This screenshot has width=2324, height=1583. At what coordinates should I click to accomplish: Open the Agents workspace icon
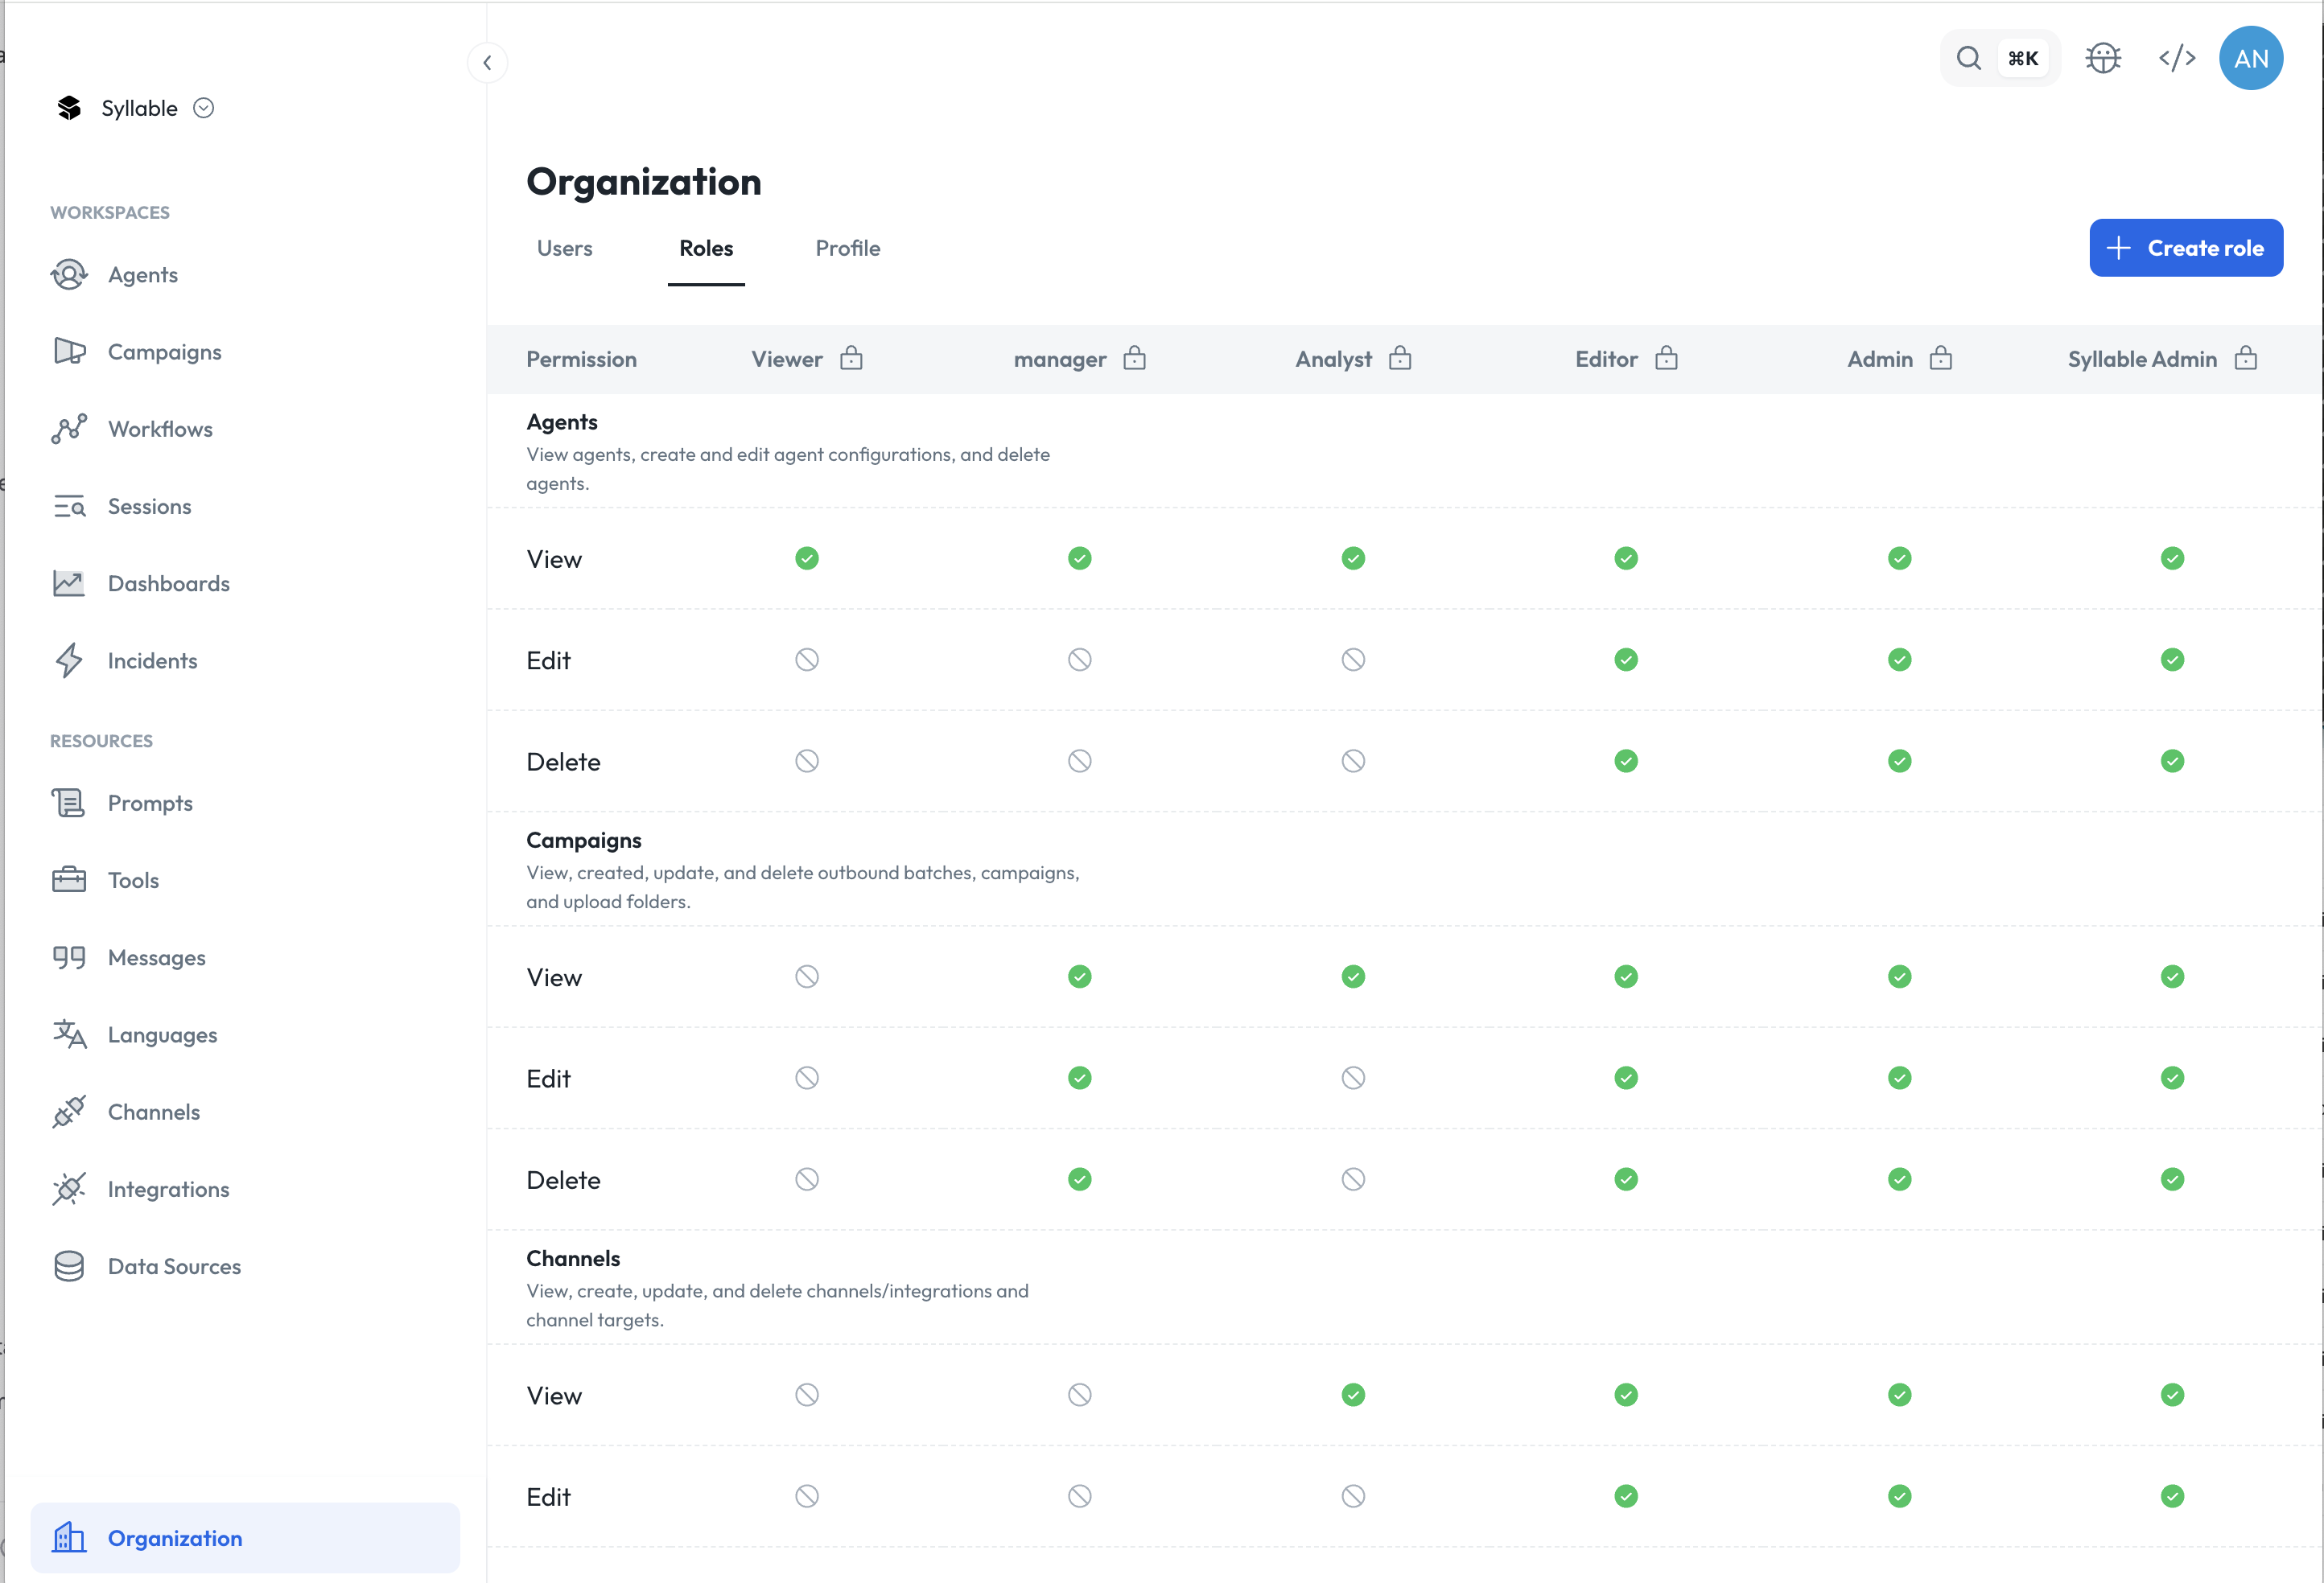tap(69, 275)
